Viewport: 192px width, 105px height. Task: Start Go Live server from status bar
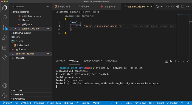(141, 103)
